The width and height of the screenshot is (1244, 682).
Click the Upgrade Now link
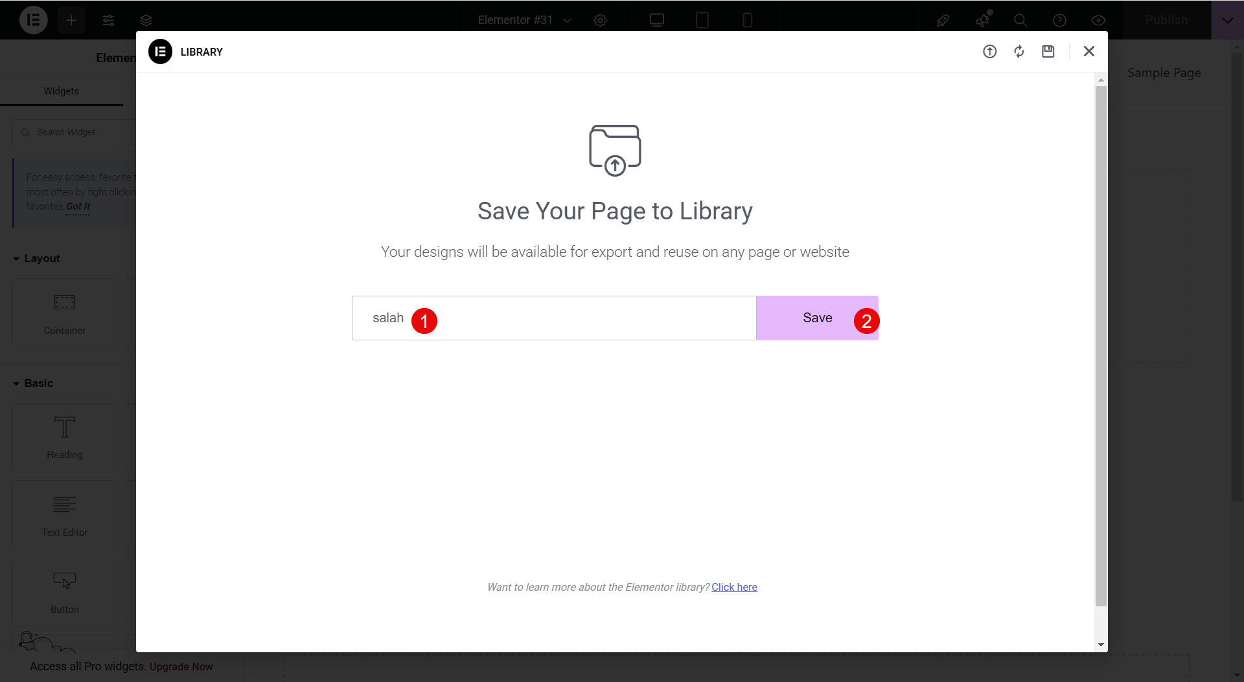[x=181, y=666]
